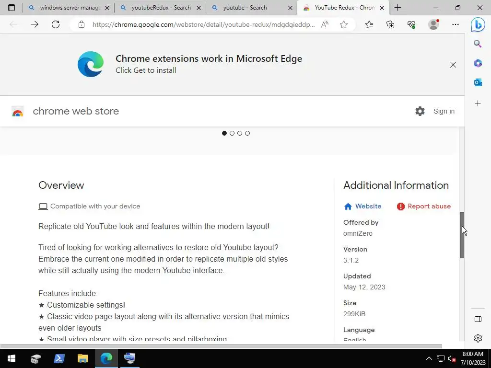The image size is (491, 368).
Task: Click the vertical page scrollbar thumb
Action: 462,235
